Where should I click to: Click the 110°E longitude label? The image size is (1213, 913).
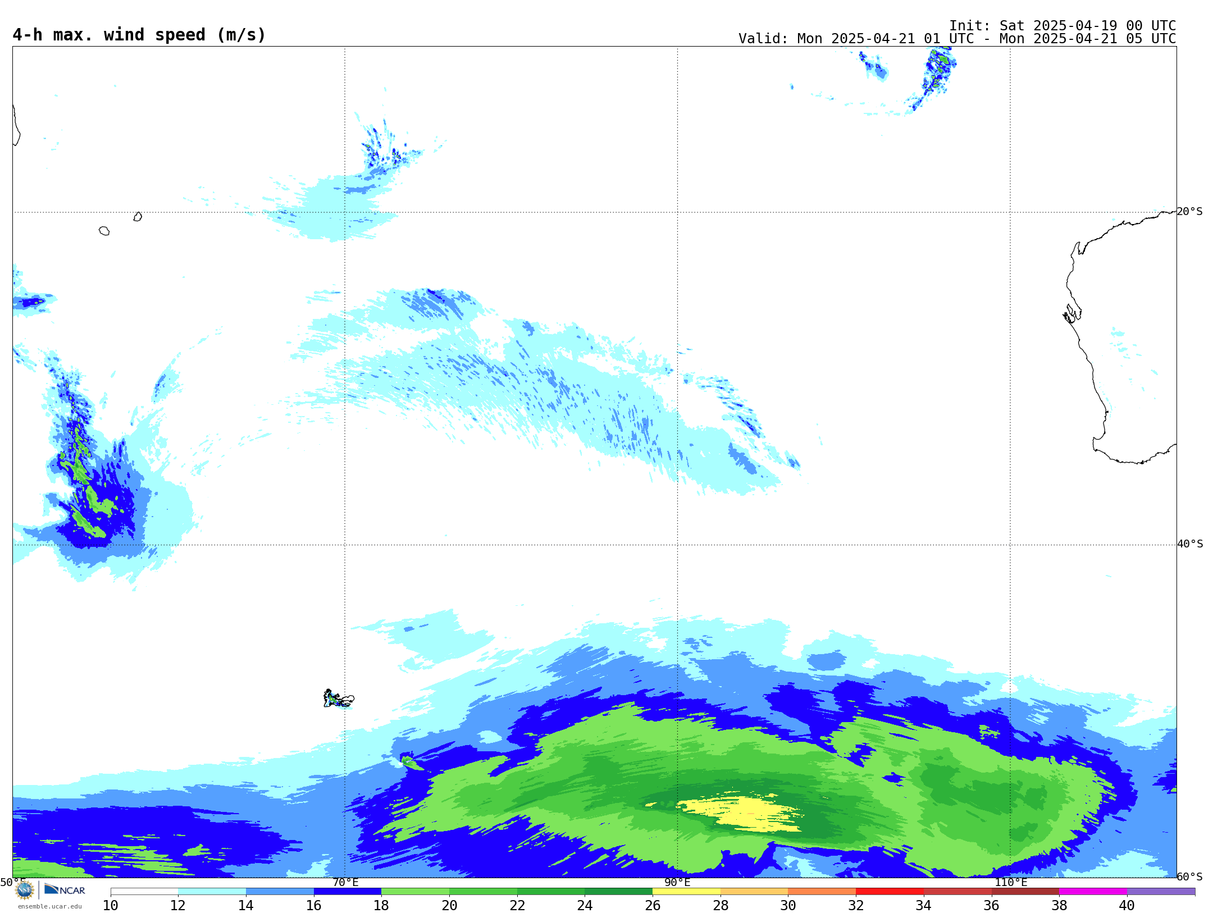[1011, 882]
